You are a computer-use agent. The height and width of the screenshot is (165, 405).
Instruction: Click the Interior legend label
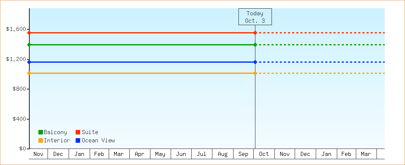click(57, 141)
